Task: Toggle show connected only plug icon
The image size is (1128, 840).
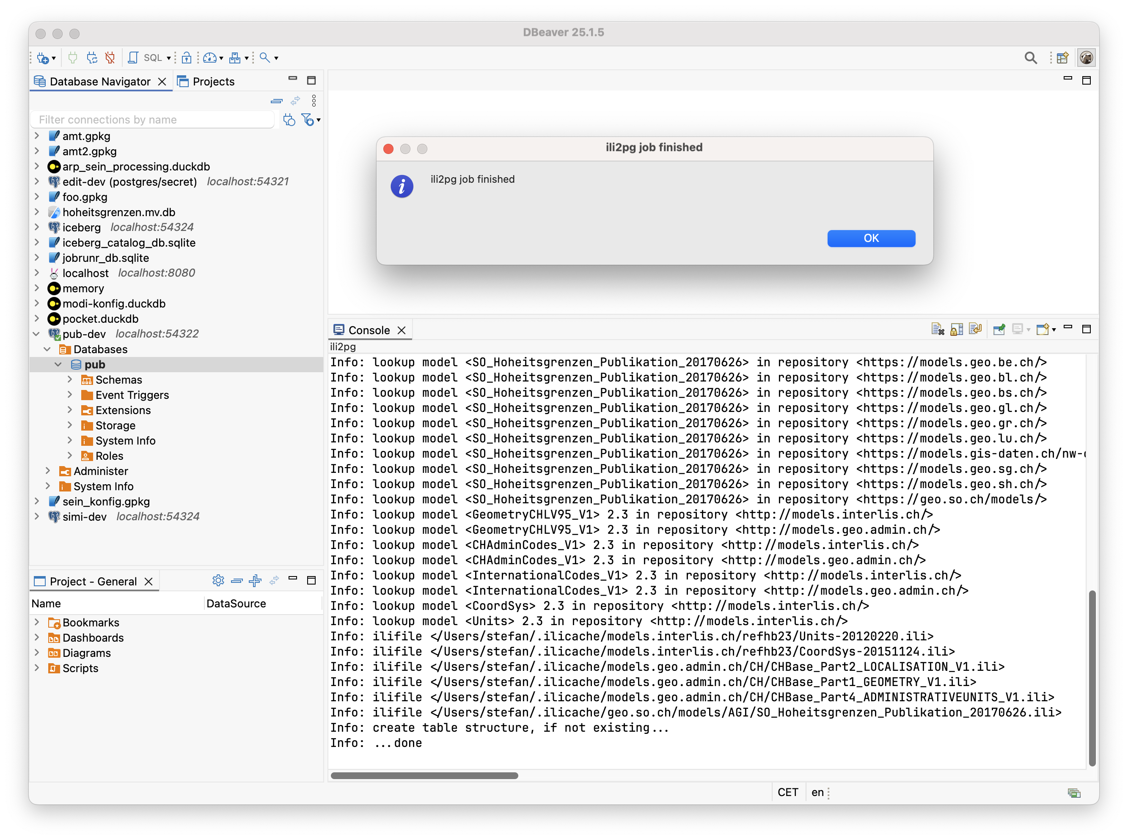Action: tap(289, 120)
